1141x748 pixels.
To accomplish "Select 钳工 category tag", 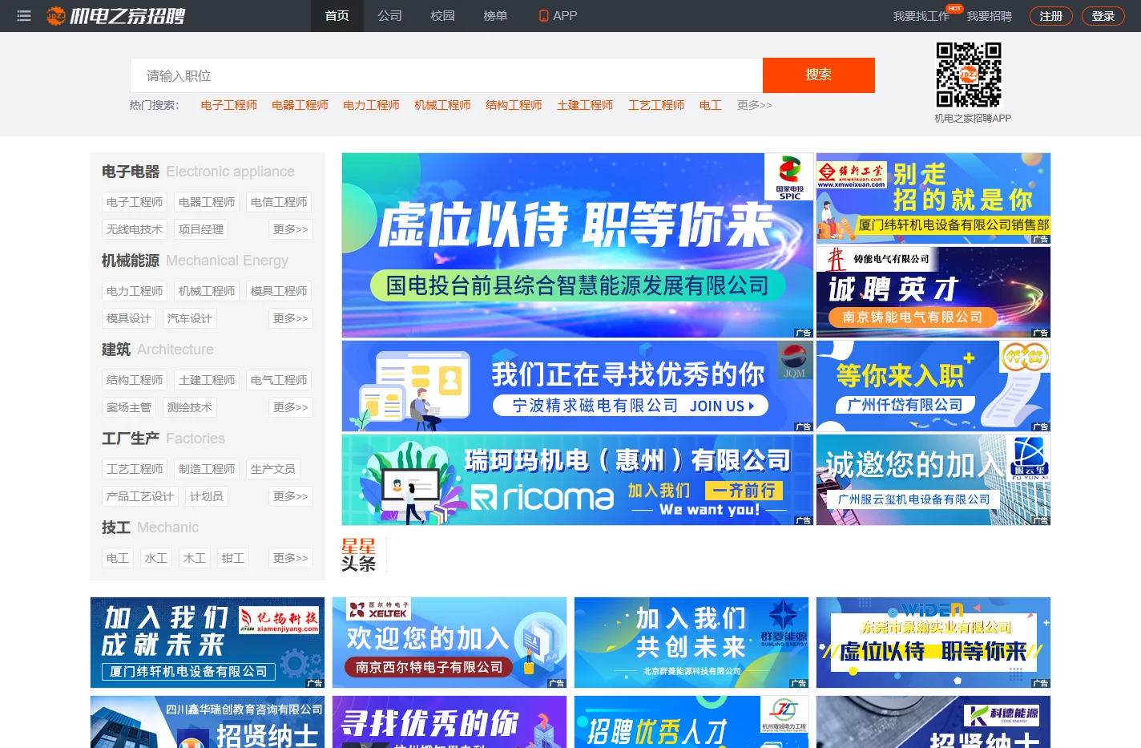I will [233, 558].
